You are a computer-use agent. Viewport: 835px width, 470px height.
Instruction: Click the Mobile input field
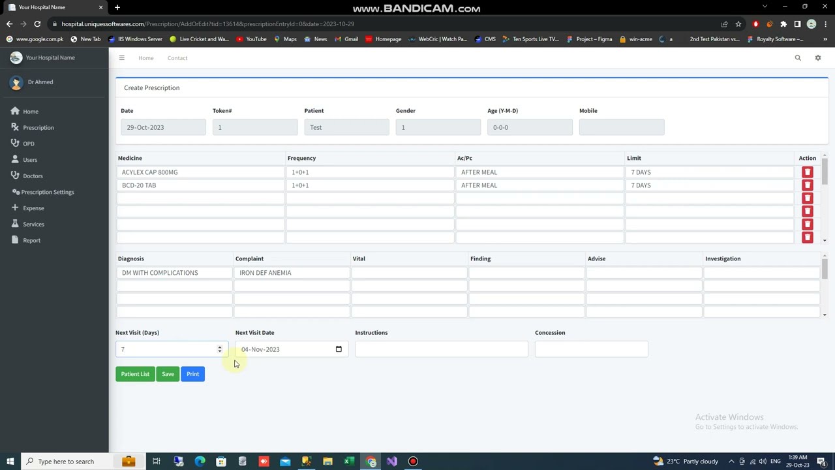pyautogui.click(x=622, y=127)
